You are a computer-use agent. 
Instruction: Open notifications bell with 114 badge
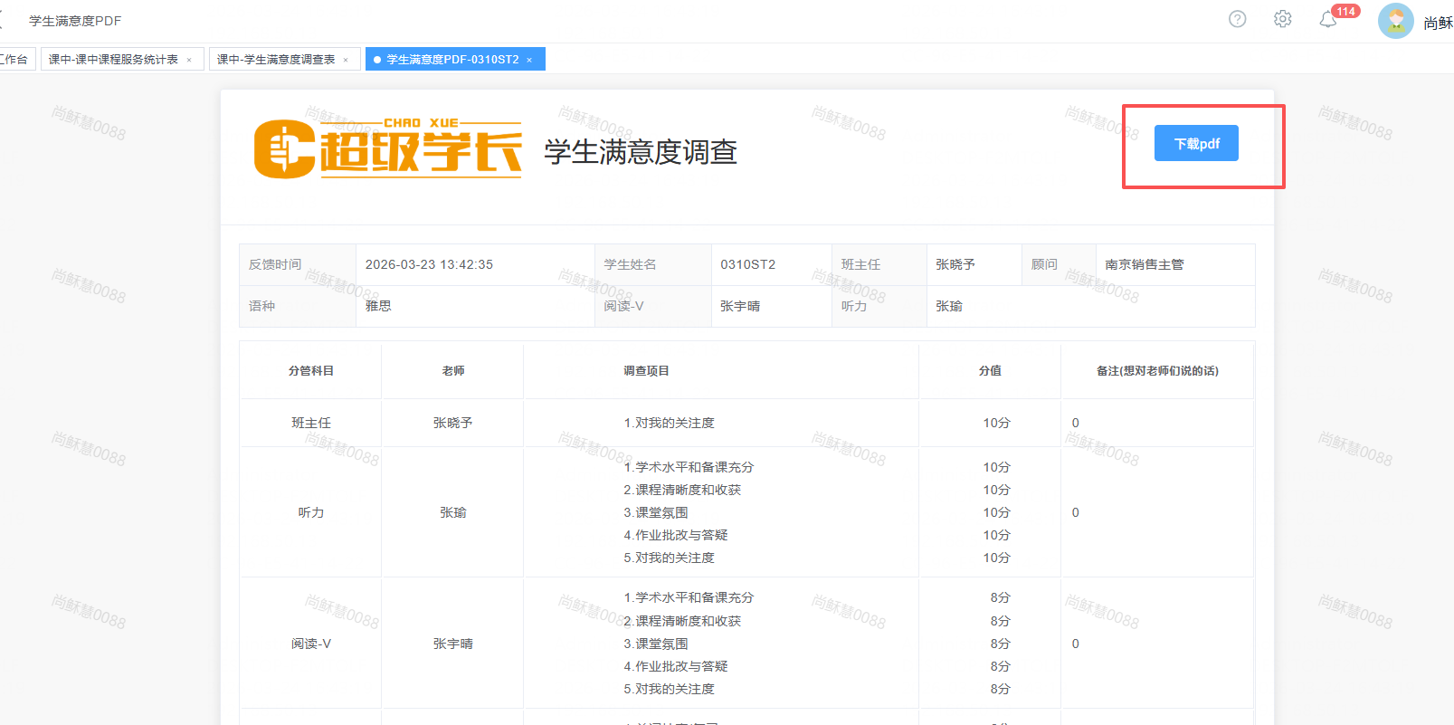click(1328, 20)
